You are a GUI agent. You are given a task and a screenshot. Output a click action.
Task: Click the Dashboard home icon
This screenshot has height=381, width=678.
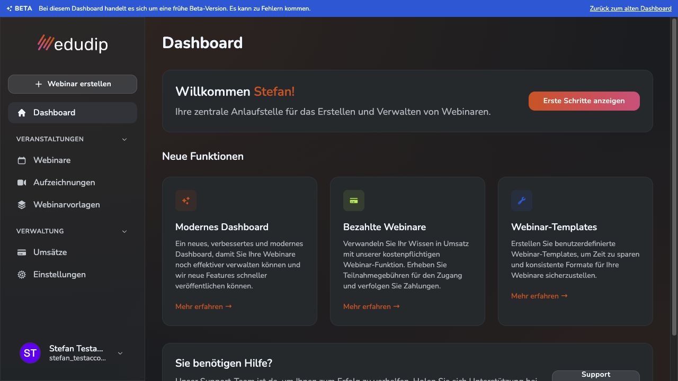[x=22, y=113]
